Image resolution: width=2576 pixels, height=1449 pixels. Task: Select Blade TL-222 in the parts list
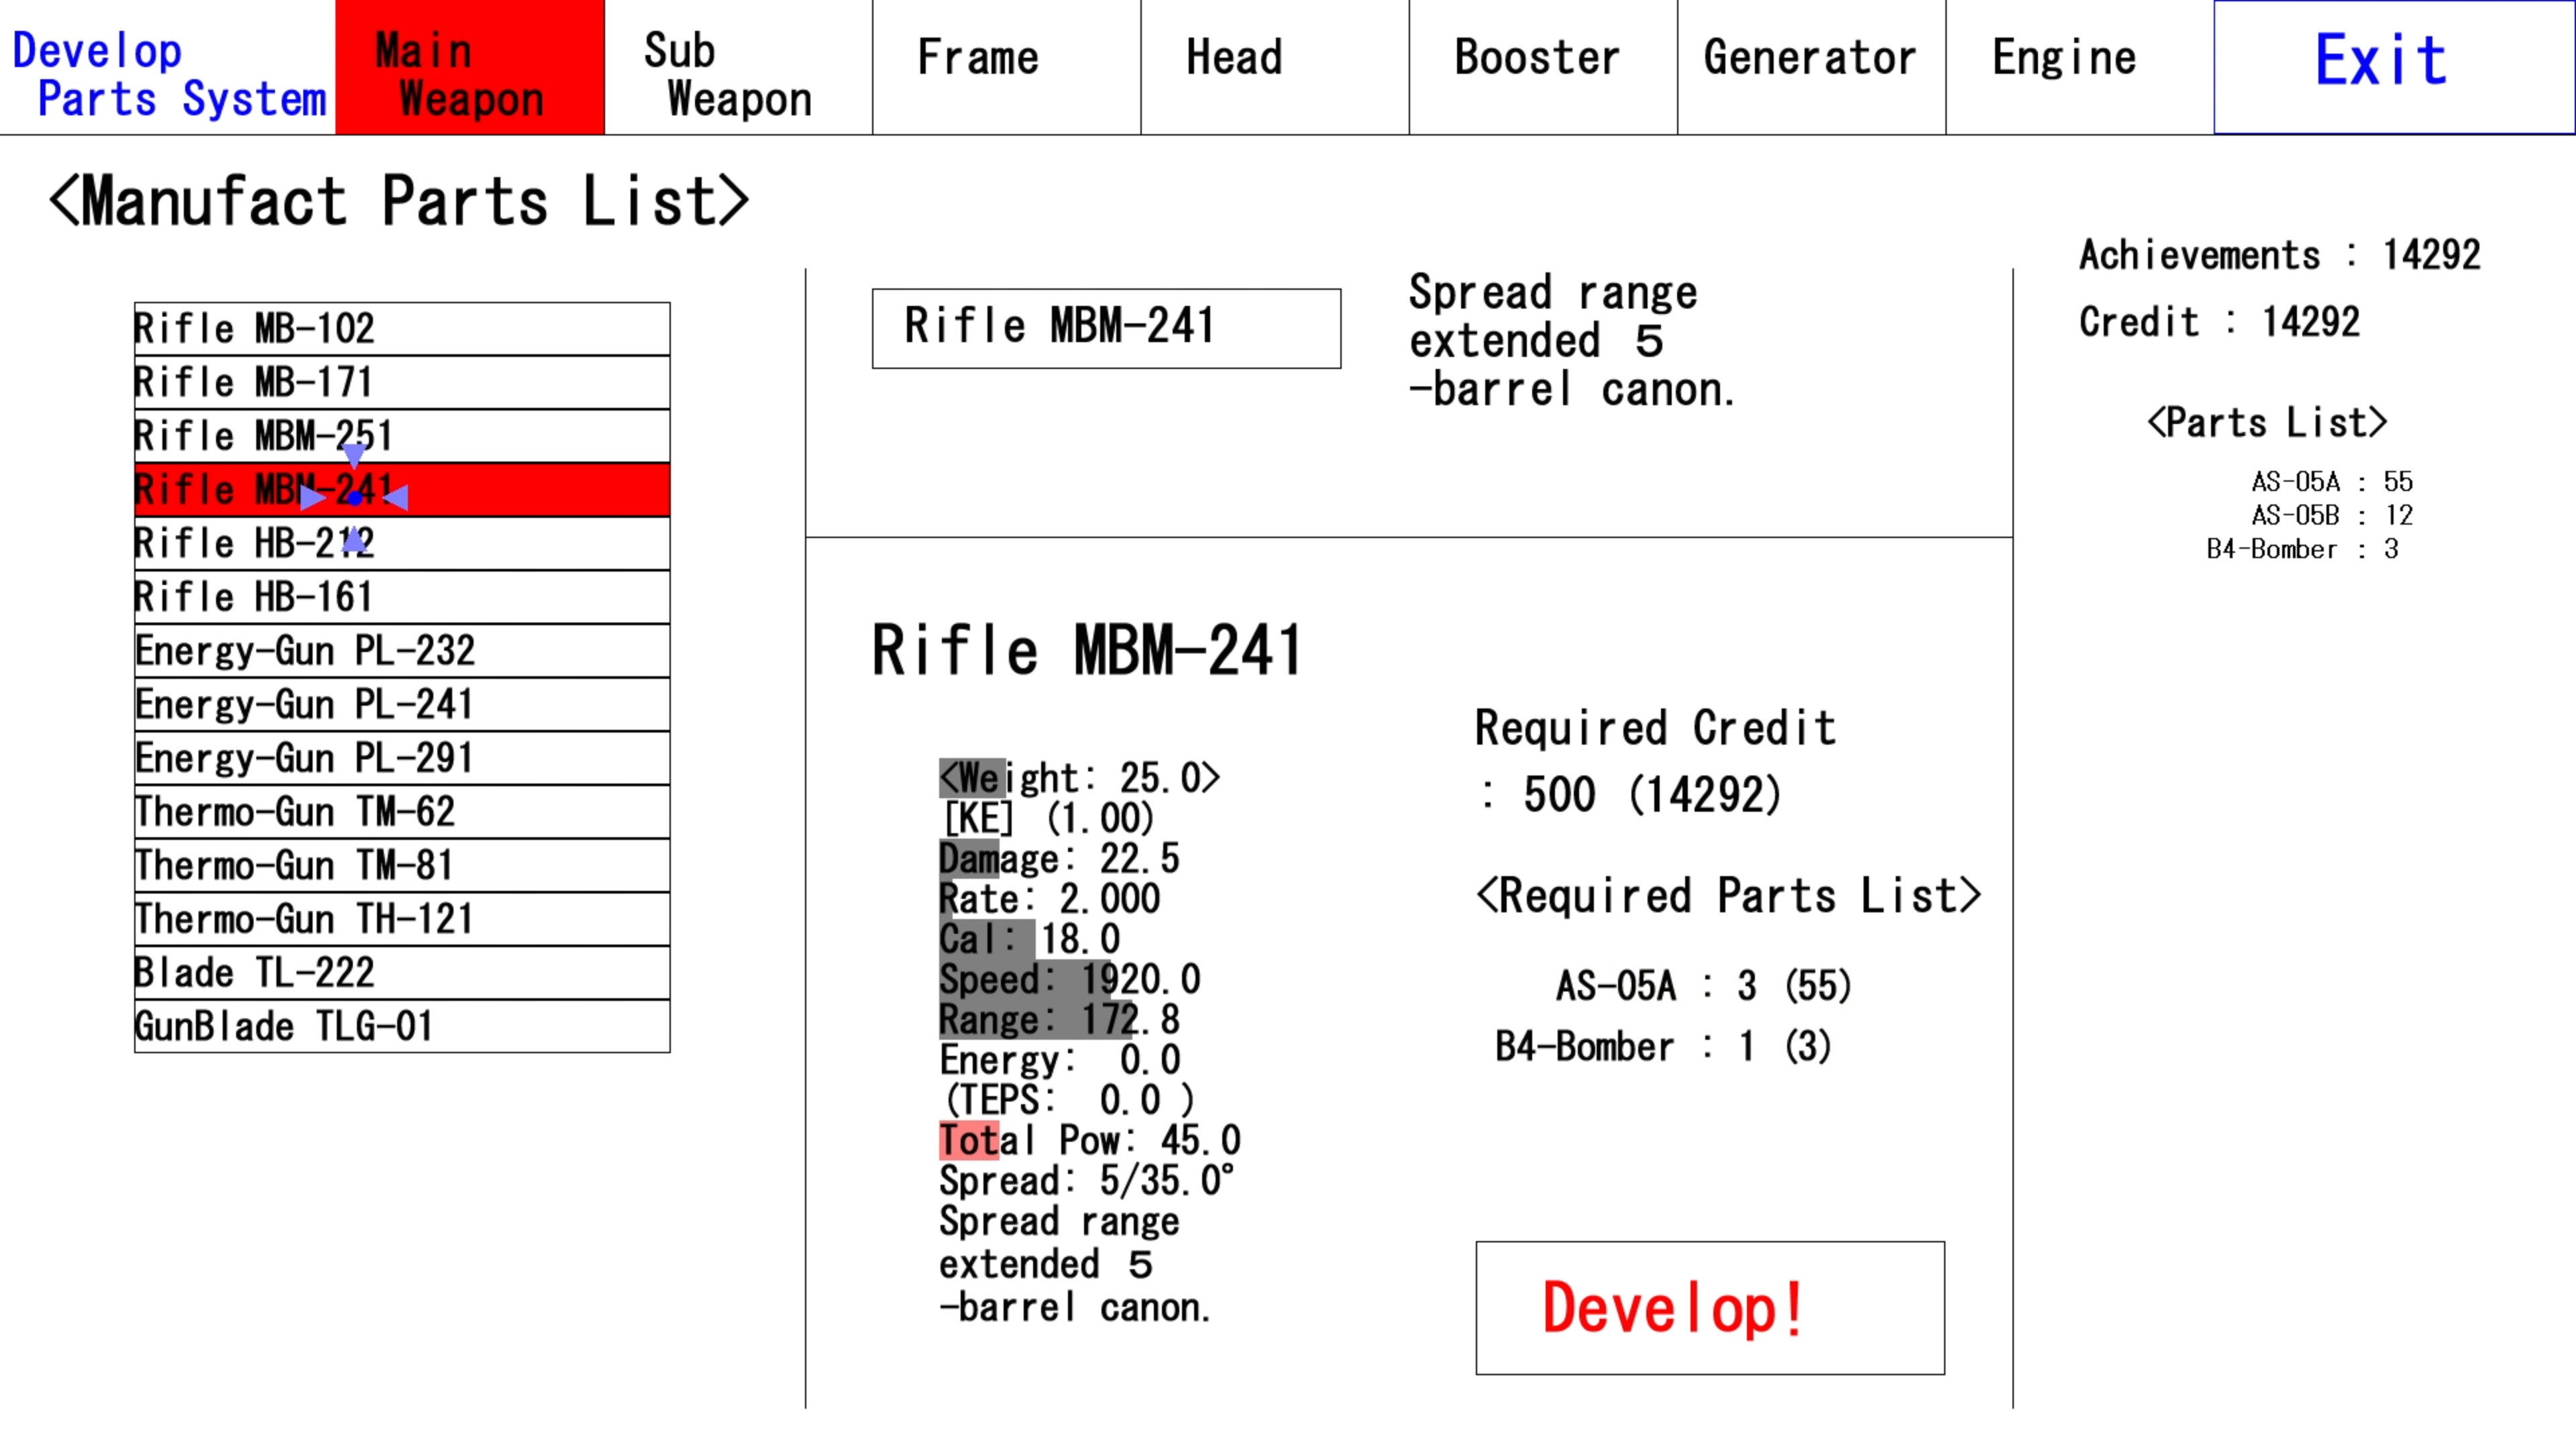click(x=400, y=972)
